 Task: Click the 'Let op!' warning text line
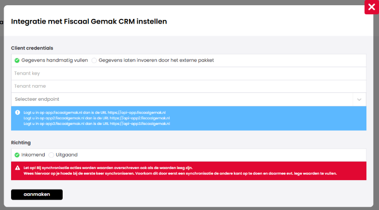point(108,168)
